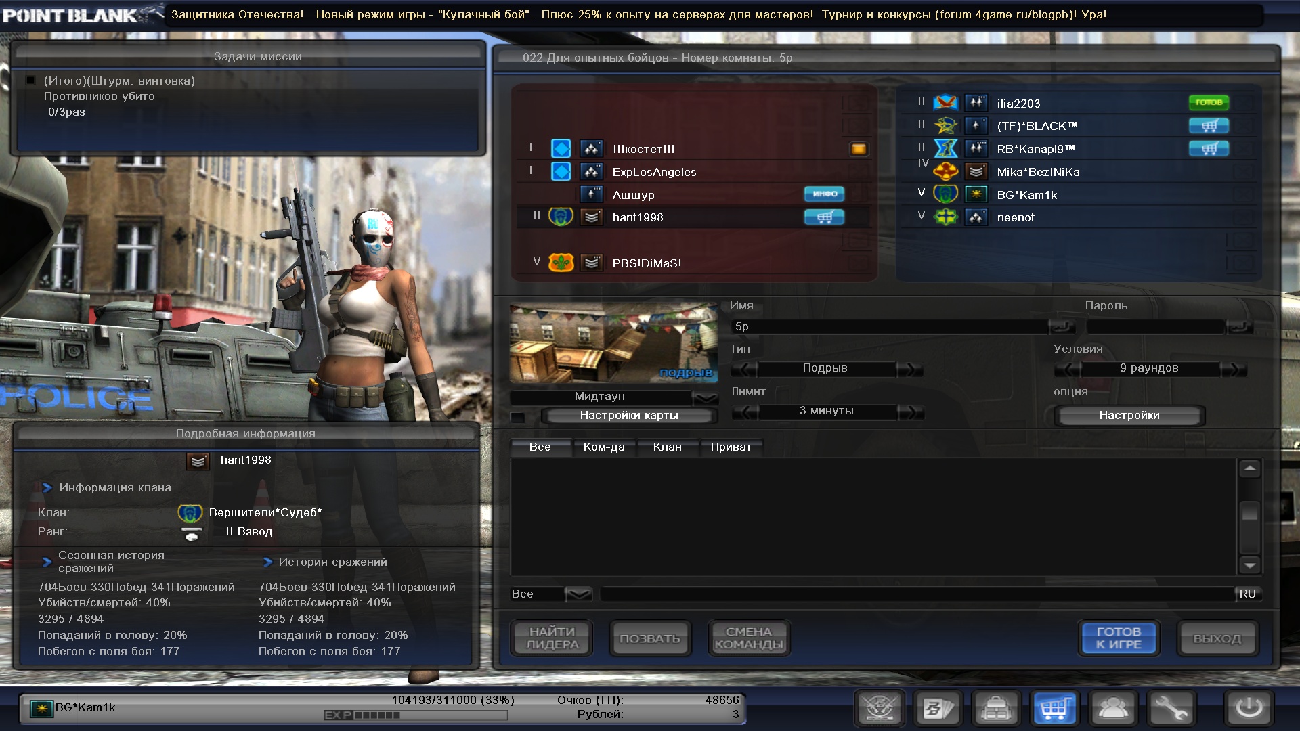Click the ГОТОВ К ИГРЕ button

point(1119,638)
